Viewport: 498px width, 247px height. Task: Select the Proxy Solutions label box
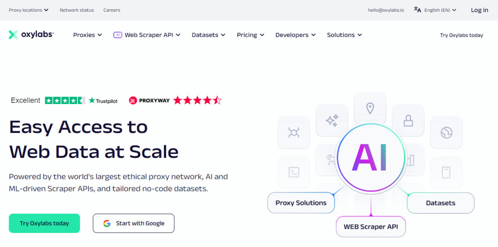click(301, 203)
